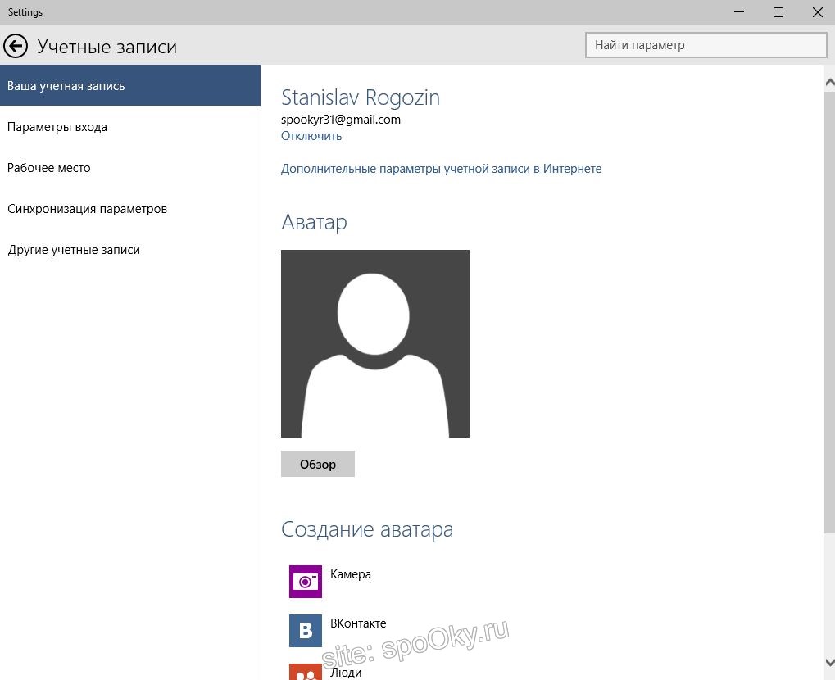Select the ВКонтакте app icon
The width and height of the screenshot is (835, 680).
(306, 631)
